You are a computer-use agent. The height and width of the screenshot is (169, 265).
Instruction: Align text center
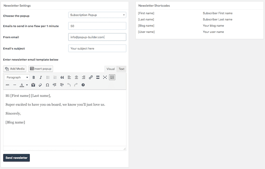pyautogui.click(x=76, y=77)
